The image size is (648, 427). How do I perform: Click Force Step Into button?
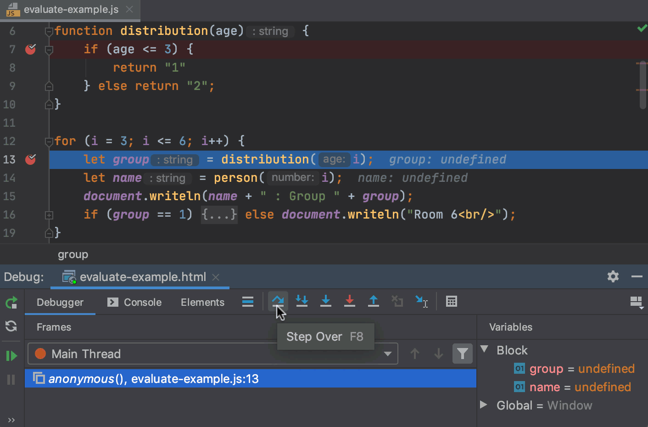[x=326, y=301]
